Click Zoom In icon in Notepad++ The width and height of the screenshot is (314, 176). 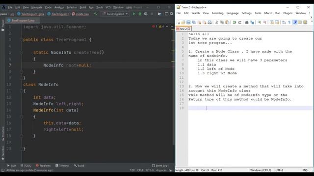260,22
